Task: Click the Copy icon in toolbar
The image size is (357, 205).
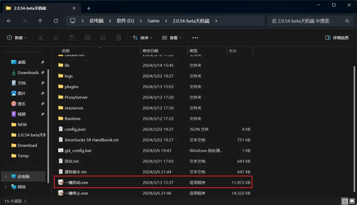Action: [x=56, y=38]
